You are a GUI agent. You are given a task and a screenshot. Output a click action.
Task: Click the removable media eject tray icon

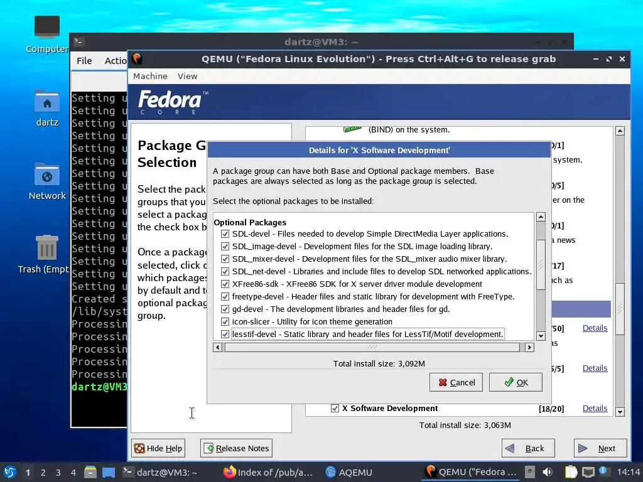tap(530, 472)
